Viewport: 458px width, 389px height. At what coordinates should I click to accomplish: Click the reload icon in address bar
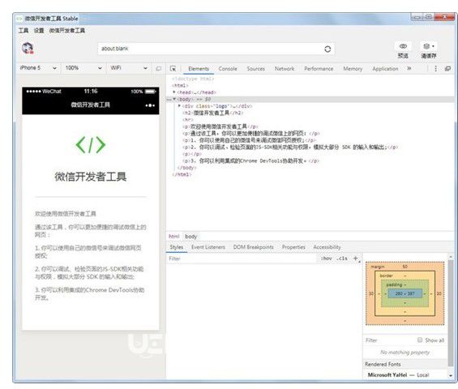tap(327, 49)
